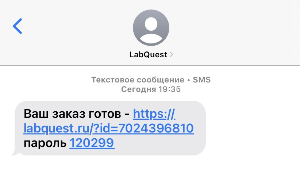Tap the "Сегодня" date label
This screenshot has height=185, width=300.
tap(139, 89)
